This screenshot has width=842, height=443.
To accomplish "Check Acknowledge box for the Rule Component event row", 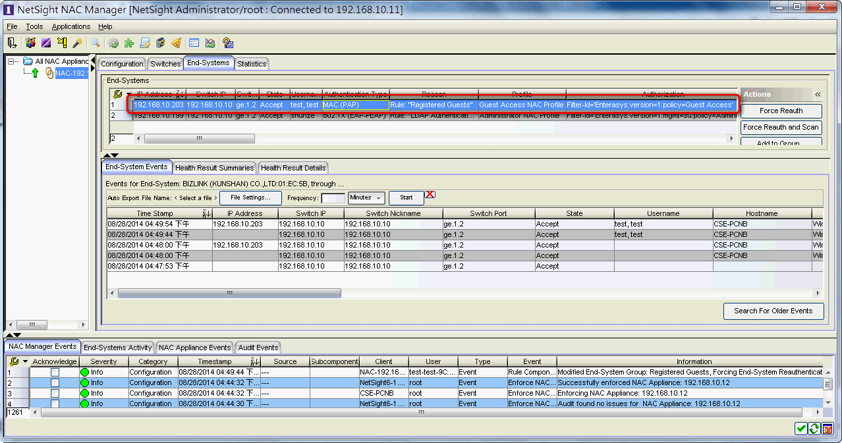I will point(55,372).
